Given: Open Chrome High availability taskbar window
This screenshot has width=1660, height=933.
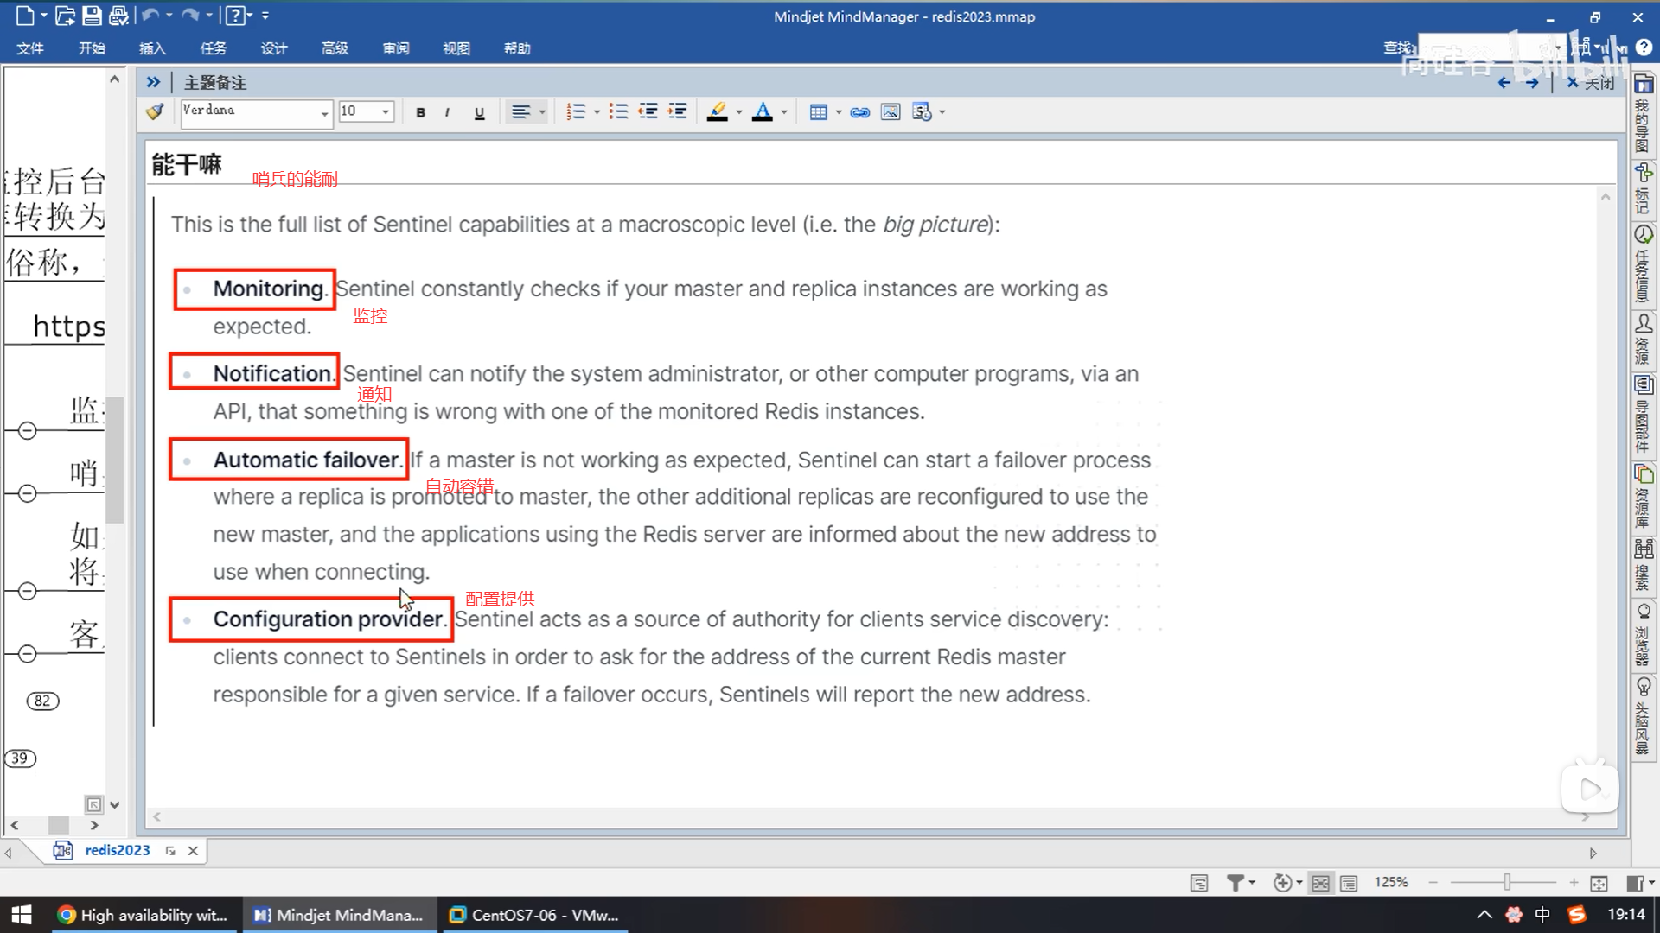Looking at the screenshot, I should tap(143, 915).
